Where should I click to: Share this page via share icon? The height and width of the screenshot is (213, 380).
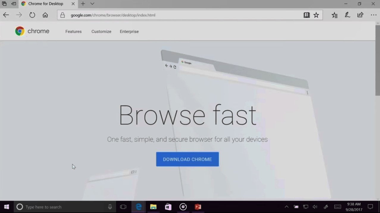360,15
